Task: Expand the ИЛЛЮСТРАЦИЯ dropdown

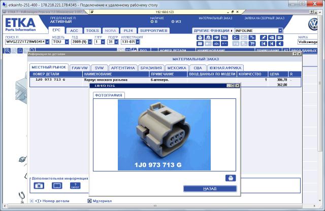Action: (x=138, y=42)
